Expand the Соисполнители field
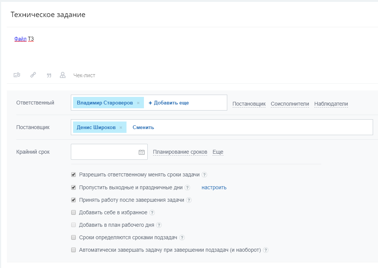This screenshot has width=378, height=268. tap(290, 104)
